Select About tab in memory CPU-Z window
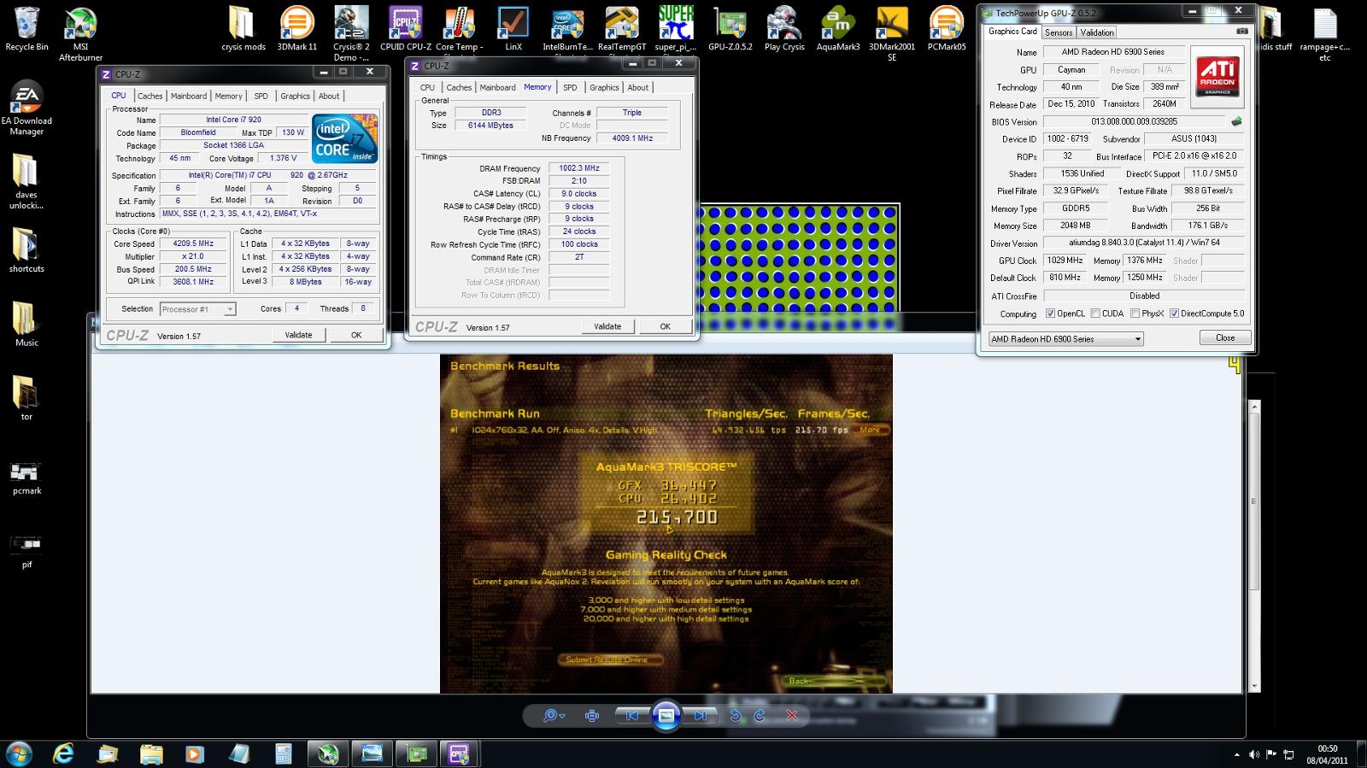The height and width of the screenshot is (768, 1367). (x=638, y=87)
